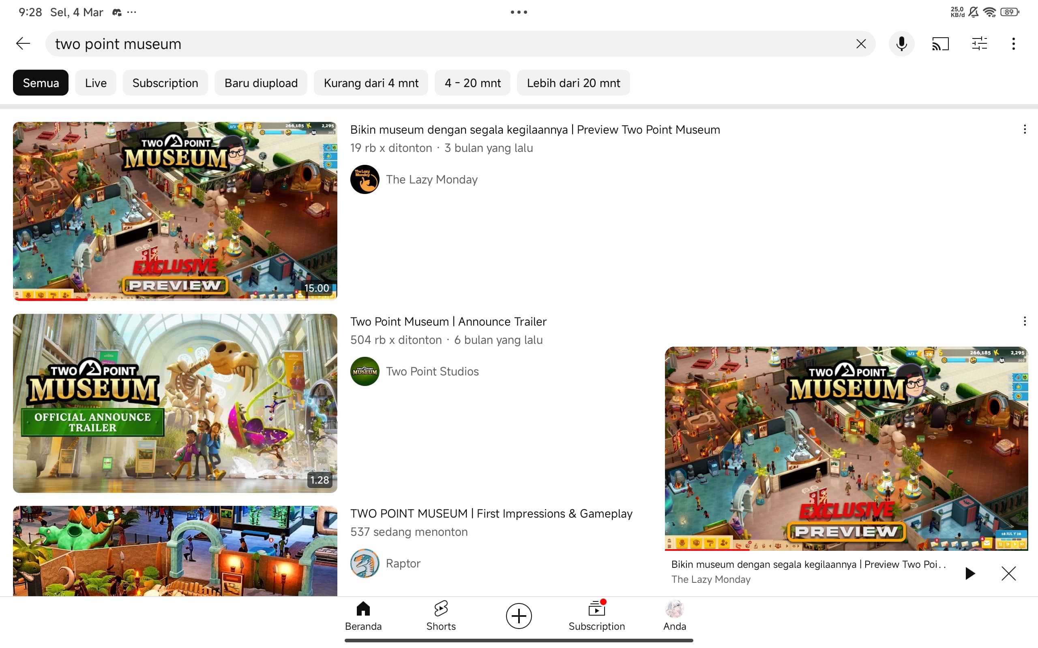
Task: Open the Cast to device icon
Action: coord(940,44)
